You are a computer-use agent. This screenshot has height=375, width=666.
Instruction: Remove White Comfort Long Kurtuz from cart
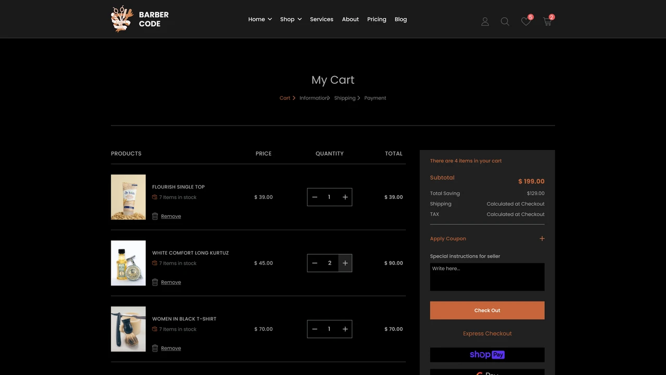pos(171,282)
